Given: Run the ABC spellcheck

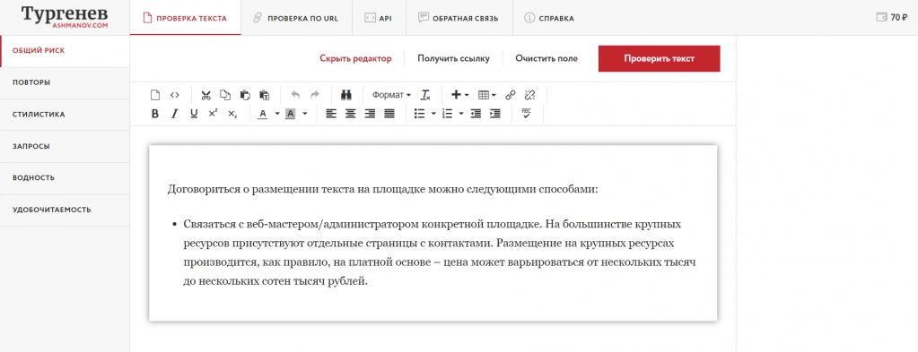Looking at the screenshot, I should (x=527, y=114).
